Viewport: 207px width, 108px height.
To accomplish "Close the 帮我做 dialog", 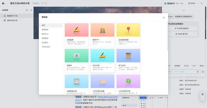I will (x=164, y=17).
